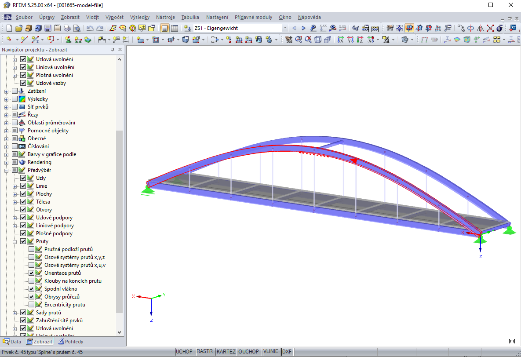Toggle the RASTR status bar button
The width and height of the screenshot is (521, 357).
click(204, 351)
